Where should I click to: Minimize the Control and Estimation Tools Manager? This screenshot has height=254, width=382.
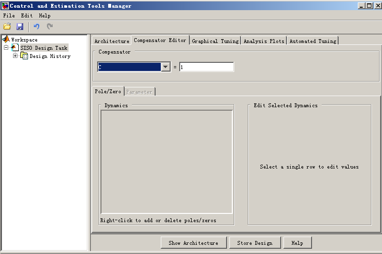[x=361, y=6]
